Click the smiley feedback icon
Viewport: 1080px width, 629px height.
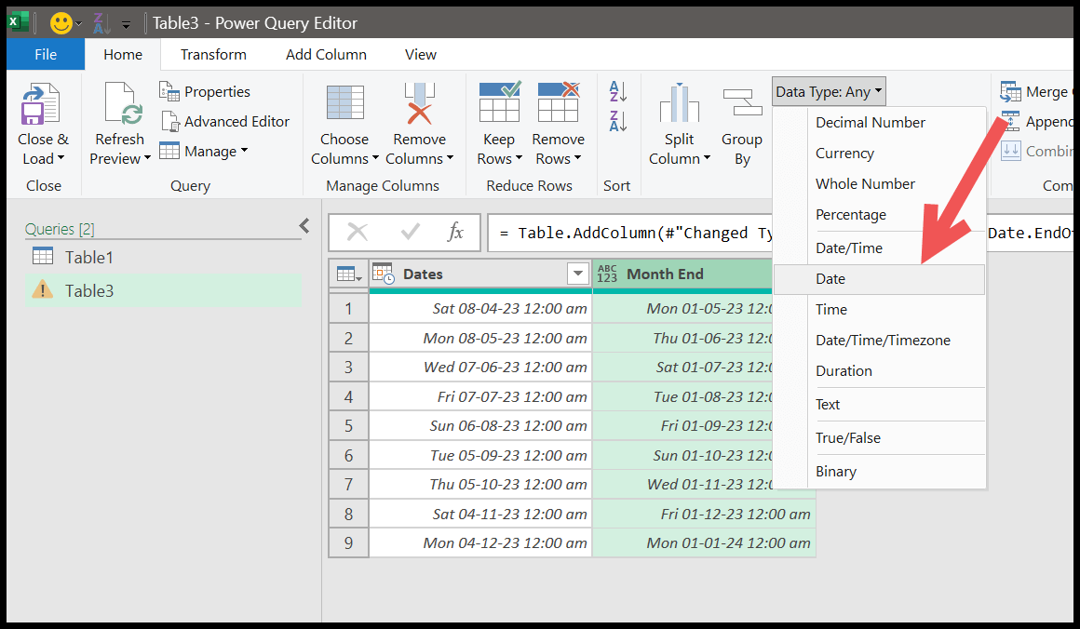coord(61,22)
